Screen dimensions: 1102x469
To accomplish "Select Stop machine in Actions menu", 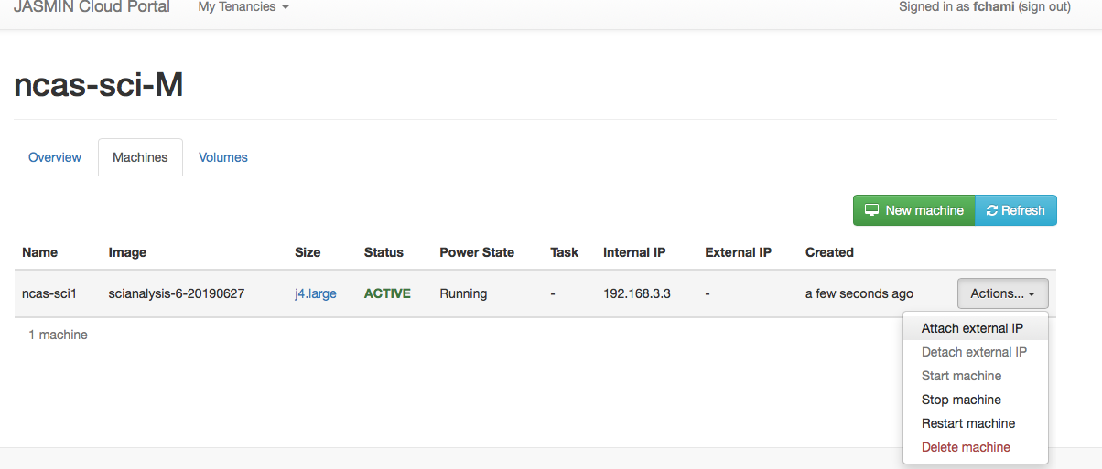I will pos(975,400).
